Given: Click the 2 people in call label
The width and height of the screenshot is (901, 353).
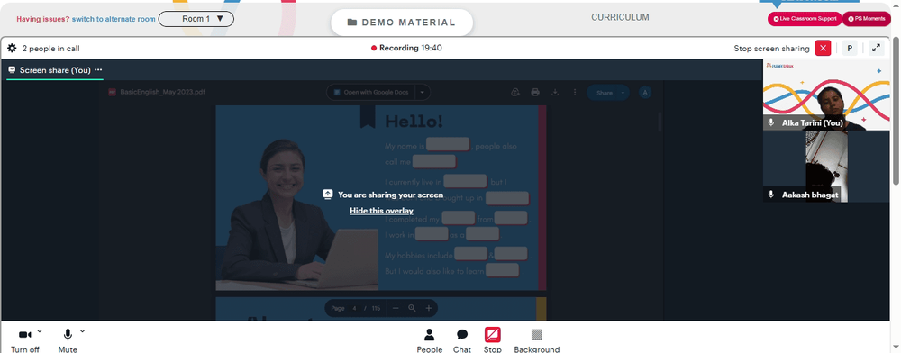Looking at the screenshot, I should pos(50,49).
